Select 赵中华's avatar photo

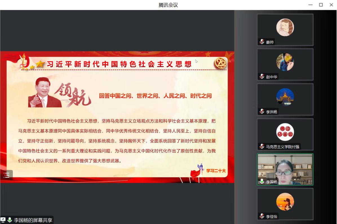285,62
